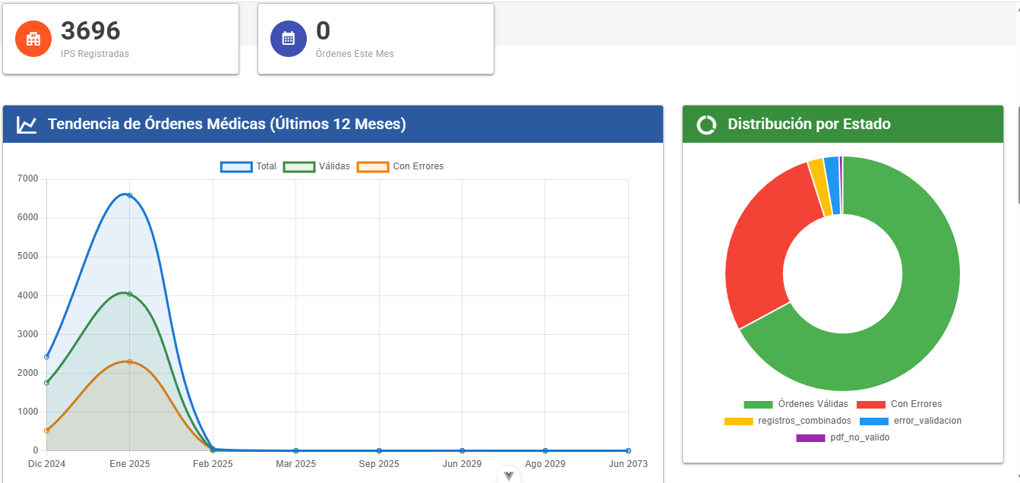This screenshot has height=483, width=1020.
Task: Select the Válidas data point at Ene 2025
Action: point(130,294)
